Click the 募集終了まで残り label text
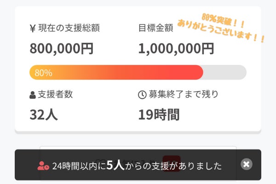The image size is (276, 184). pos(183,95)
